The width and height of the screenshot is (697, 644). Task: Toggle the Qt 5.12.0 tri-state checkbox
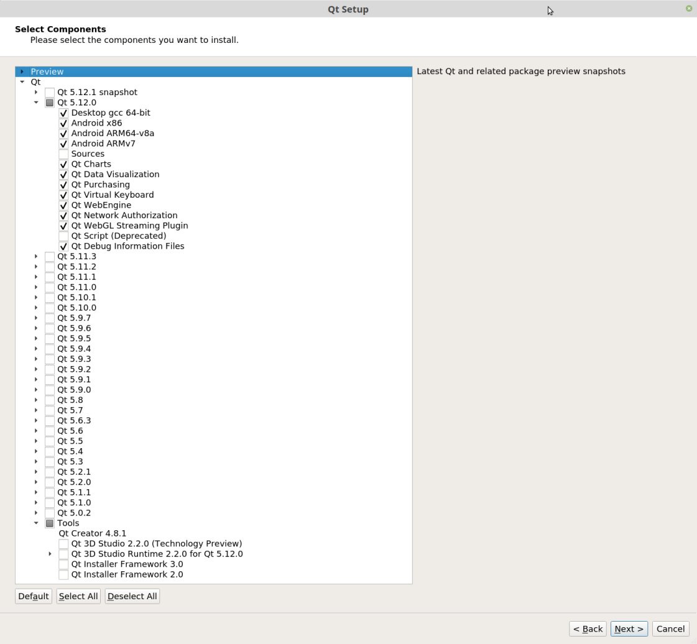tap(50, 103)
